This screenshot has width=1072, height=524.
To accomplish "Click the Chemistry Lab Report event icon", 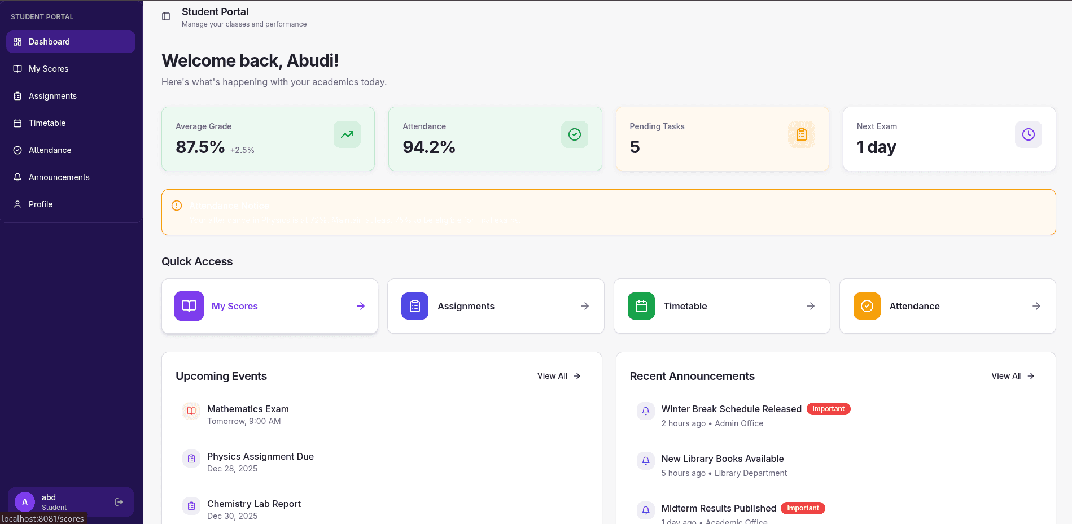I will [x=191, y=506].
